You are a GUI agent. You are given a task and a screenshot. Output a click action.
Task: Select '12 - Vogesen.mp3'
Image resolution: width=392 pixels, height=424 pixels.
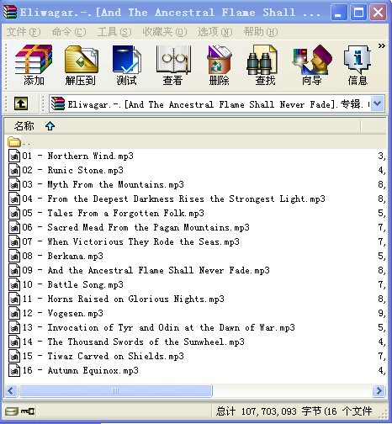click(x=56, y=313)
